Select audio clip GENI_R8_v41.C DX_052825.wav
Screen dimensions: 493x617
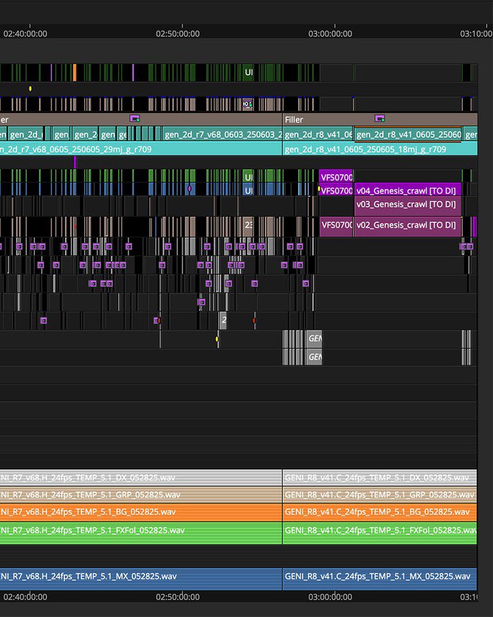(380, 477)
